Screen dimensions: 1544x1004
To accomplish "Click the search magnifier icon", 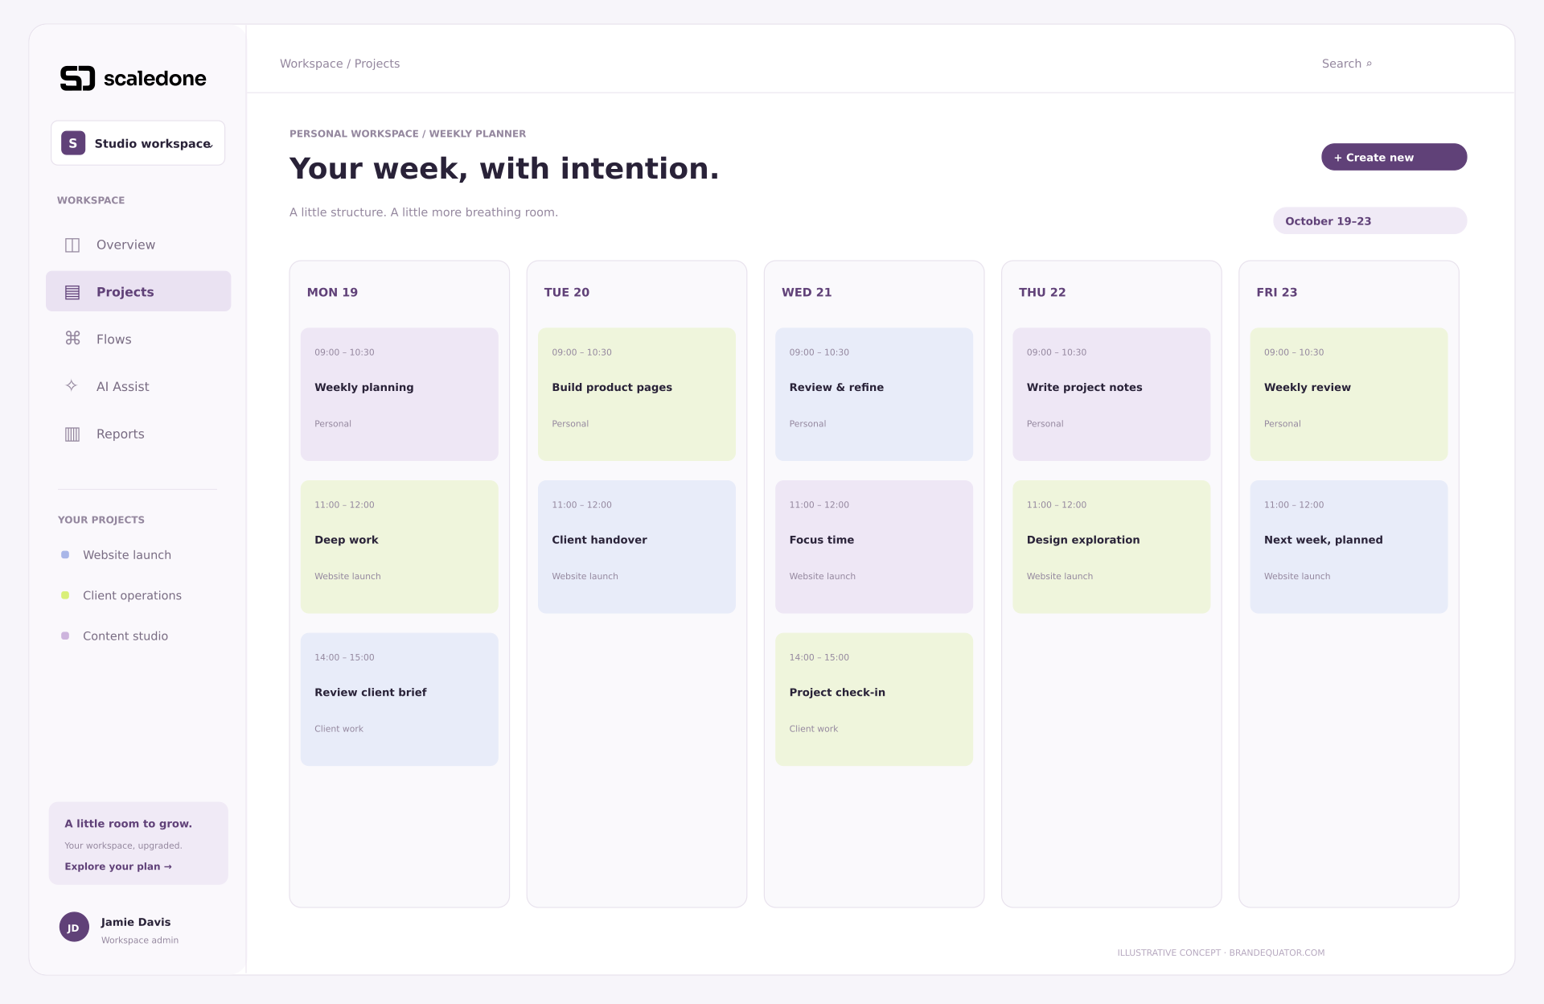I will tap(1369, 64).
